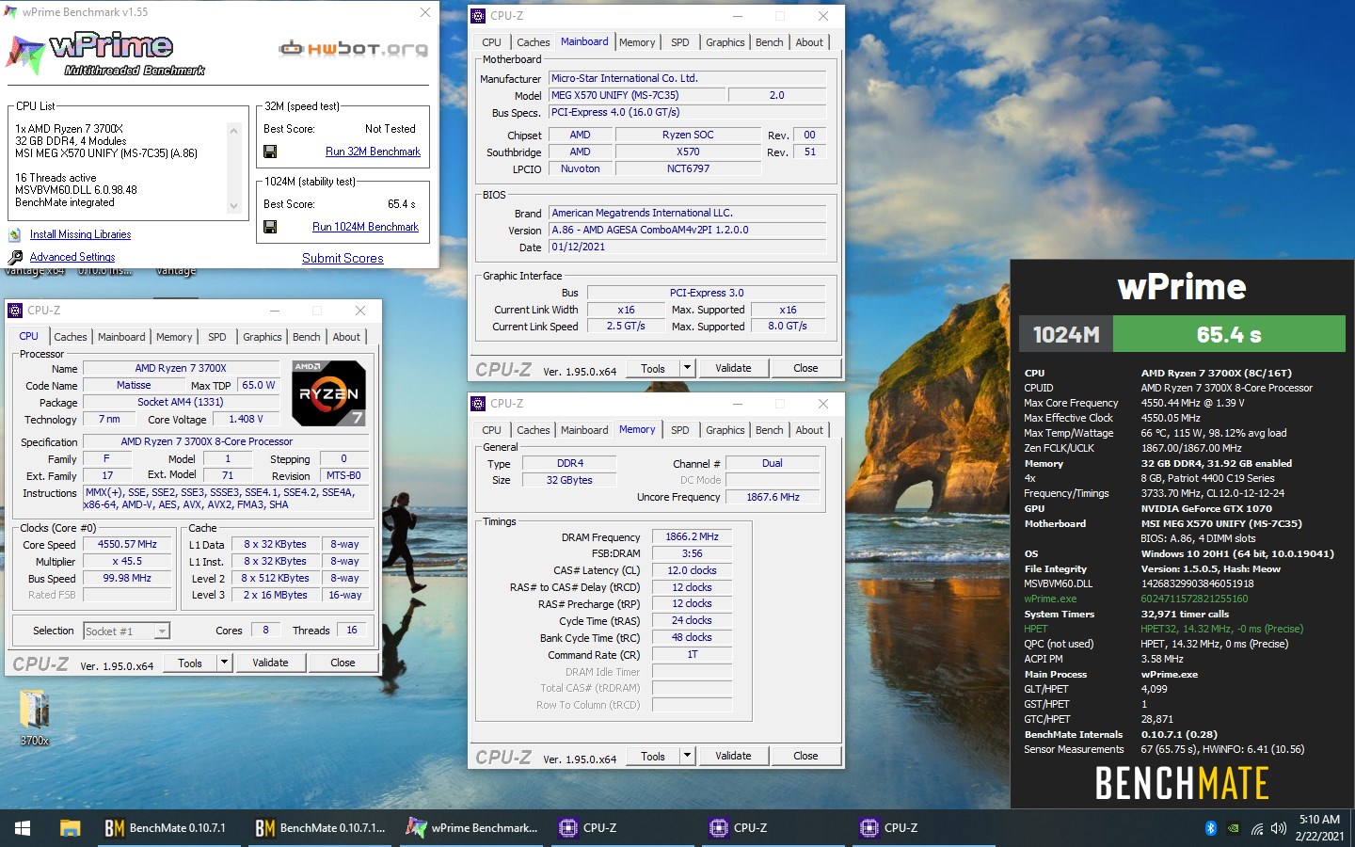
Task: Open the 3700x archive on the desktop
Action: (35, 711)
